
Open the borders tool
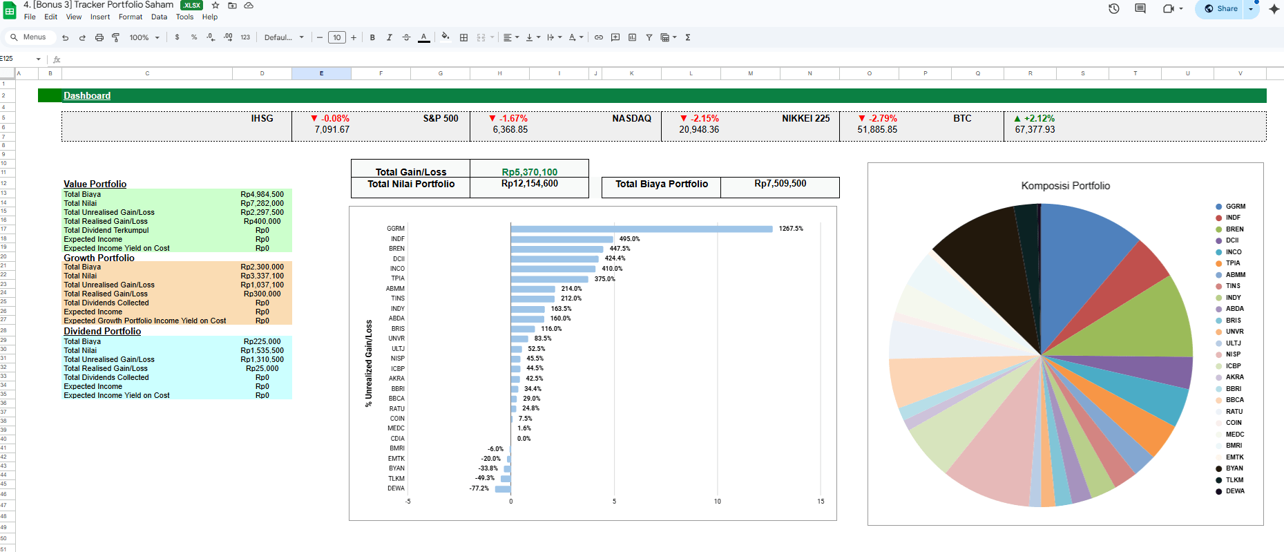[x=464, y=37]
